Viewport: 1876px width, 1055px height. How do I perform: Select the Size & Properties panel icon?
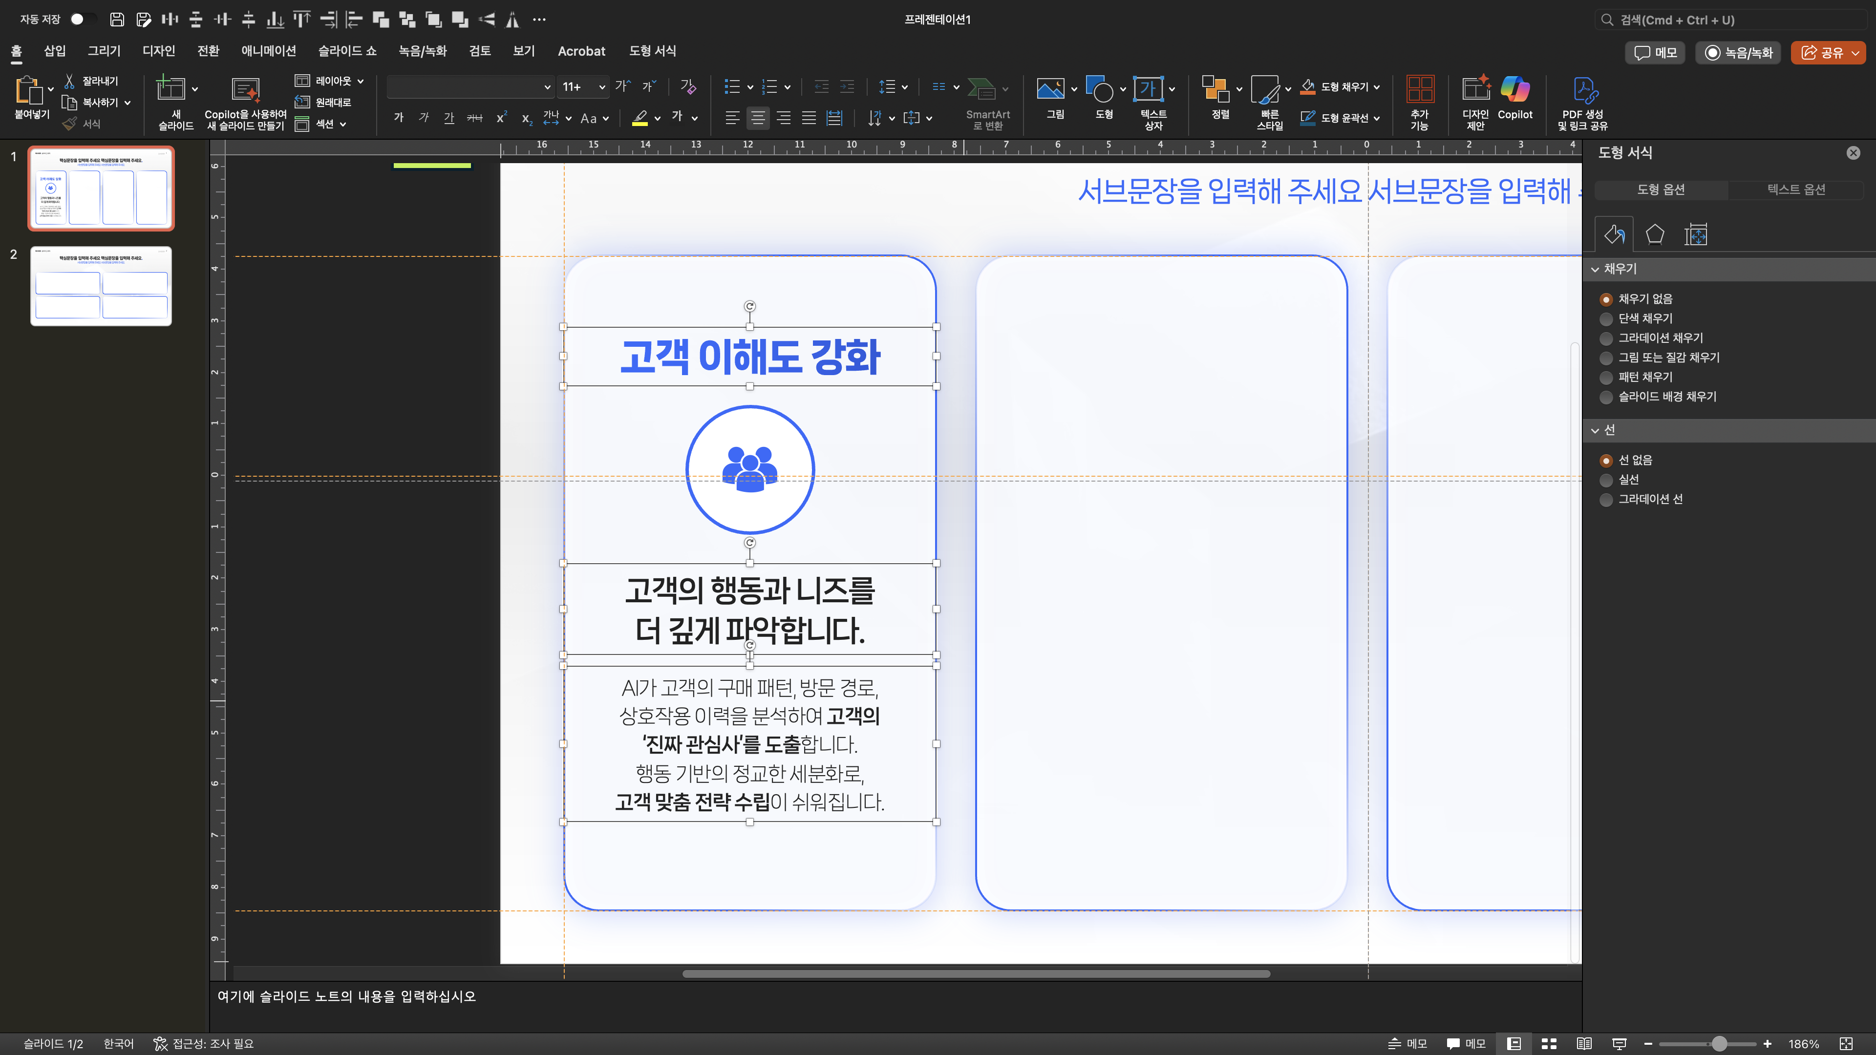(1695, 234)
